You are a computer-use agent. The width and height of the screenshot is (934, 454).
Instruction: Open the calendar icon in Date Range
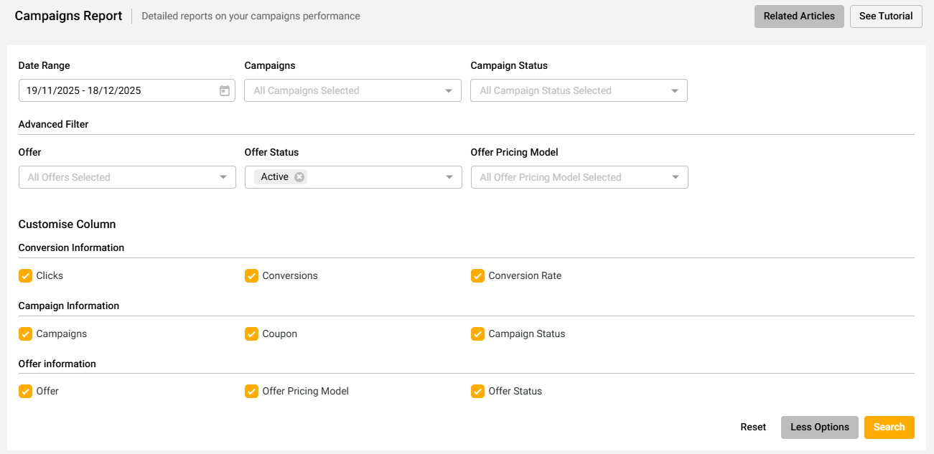tap(224, 90)
